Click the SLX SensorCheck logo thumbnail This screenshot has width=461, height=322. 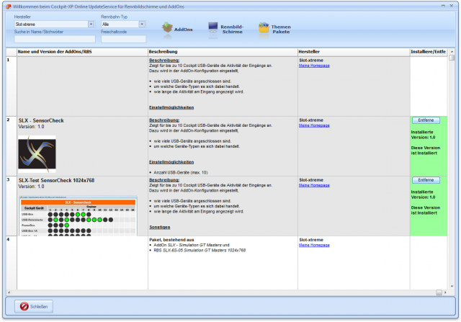(37, 153)
